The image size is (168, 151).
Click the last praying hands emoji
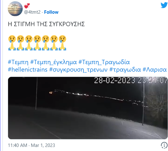[x=62, y=47]
